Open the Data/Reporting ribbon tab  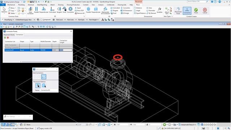tap(42, 5)
